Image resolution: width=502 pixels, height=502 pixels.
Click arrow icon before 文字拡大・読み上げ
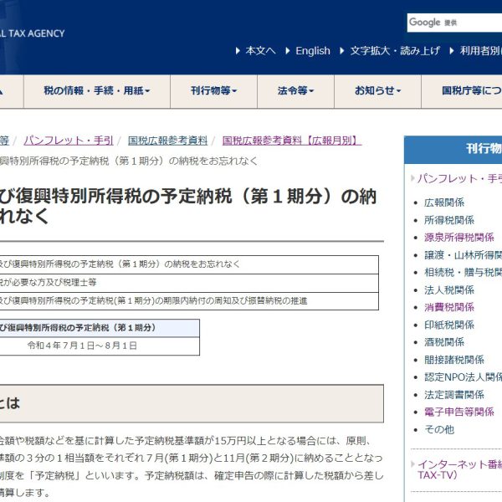click(x=342, y=50)
